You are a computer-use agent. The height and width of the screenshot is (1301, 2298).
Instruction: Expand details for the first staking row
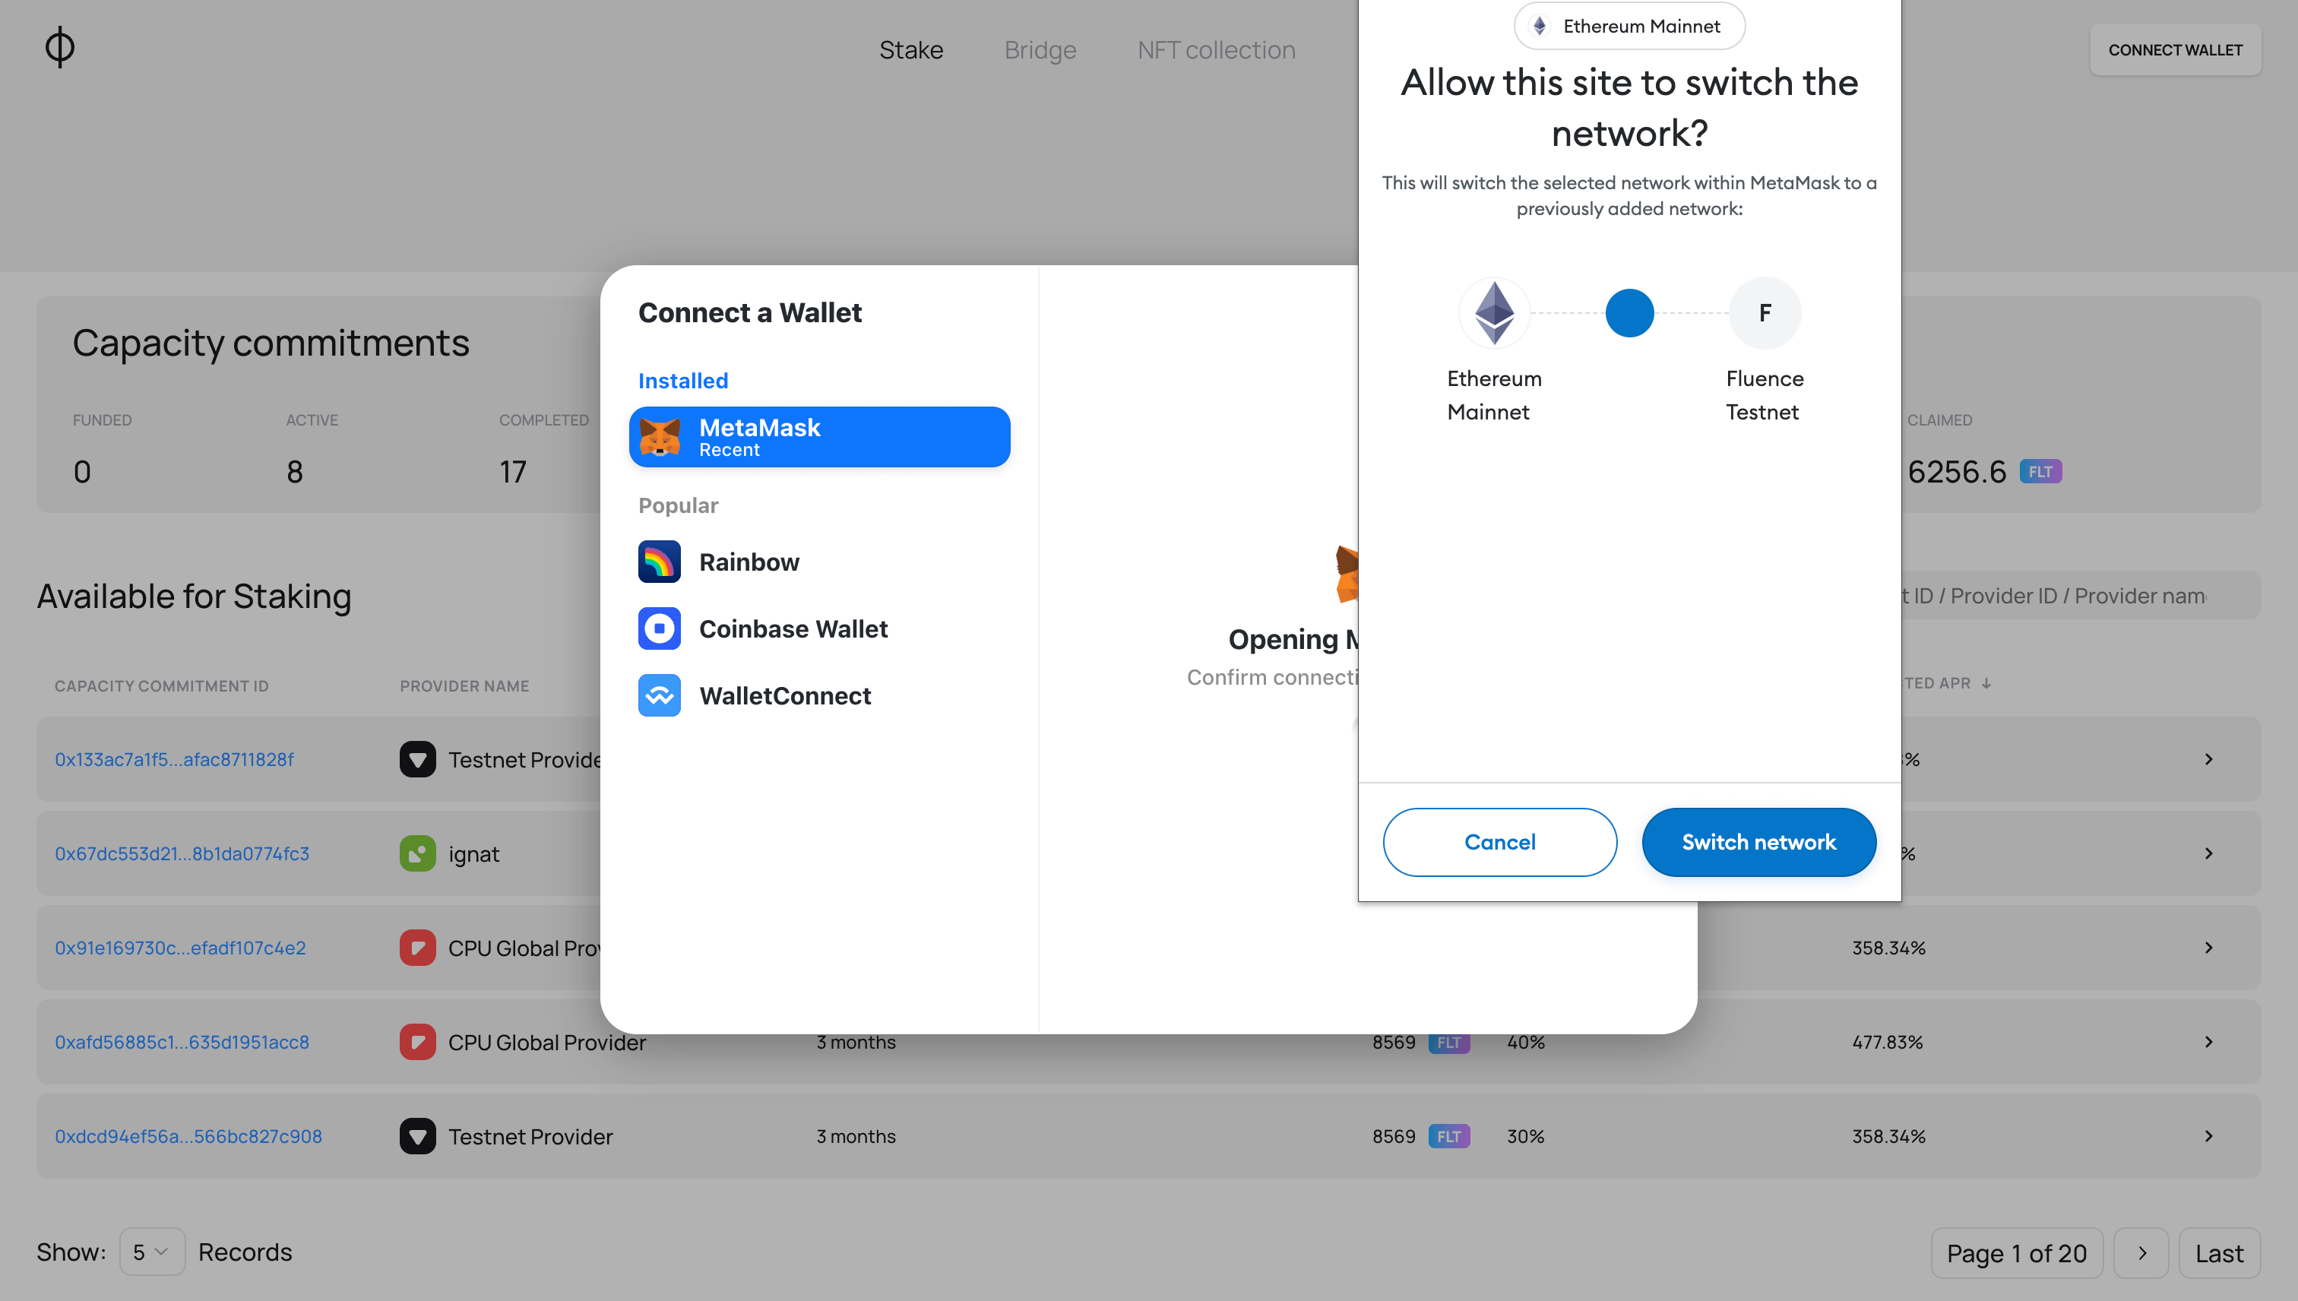(x=2208, y=758)
